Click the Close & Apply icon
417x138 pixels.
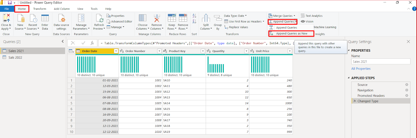coord(6,18)
